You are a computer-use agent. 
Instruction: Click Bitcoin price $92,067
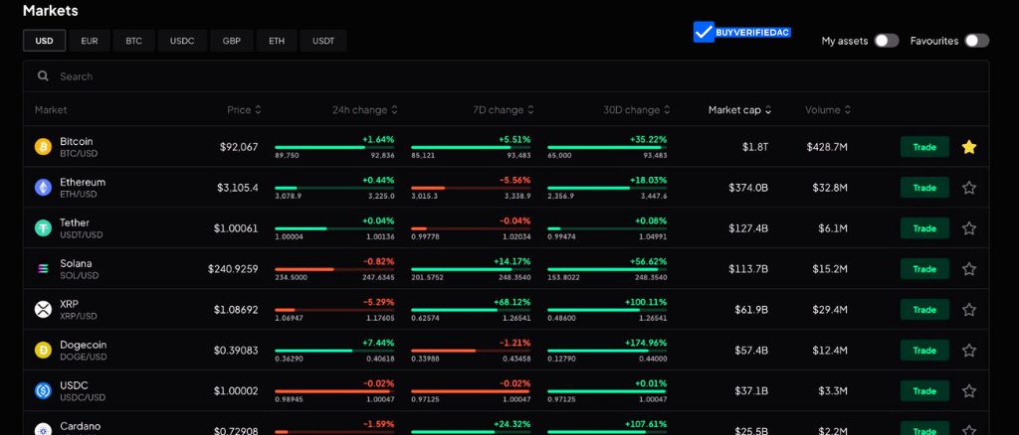tap(239, 147)
